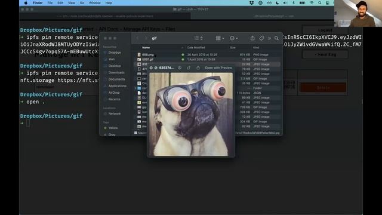The width and height of the screenshot is (382, 215).
Task: Click the 5097.gif file icon
Action: pyautogui.click(x=139, y=60)
